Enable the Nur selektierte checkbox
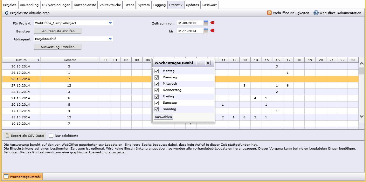 pyautogui.click(x=51, y=136)
